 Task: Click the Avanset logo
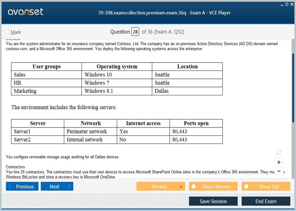point(25,12)
